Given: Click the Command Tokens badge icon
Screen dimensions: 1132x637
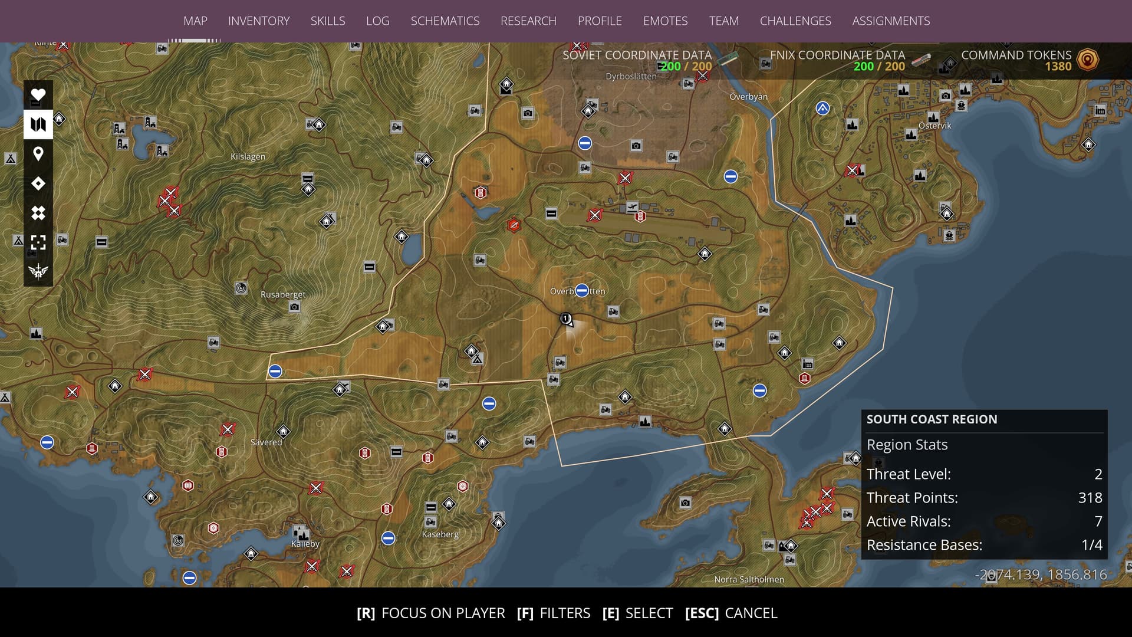Looking at the screenshot, I should point(1088,60).
